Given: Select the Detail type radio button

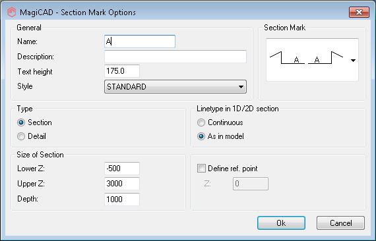Looking at the screenshot, I should [x=21, y=136].
